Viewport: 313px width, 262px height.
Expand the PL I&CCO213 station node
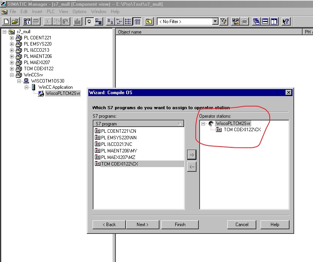coord(12,50)
